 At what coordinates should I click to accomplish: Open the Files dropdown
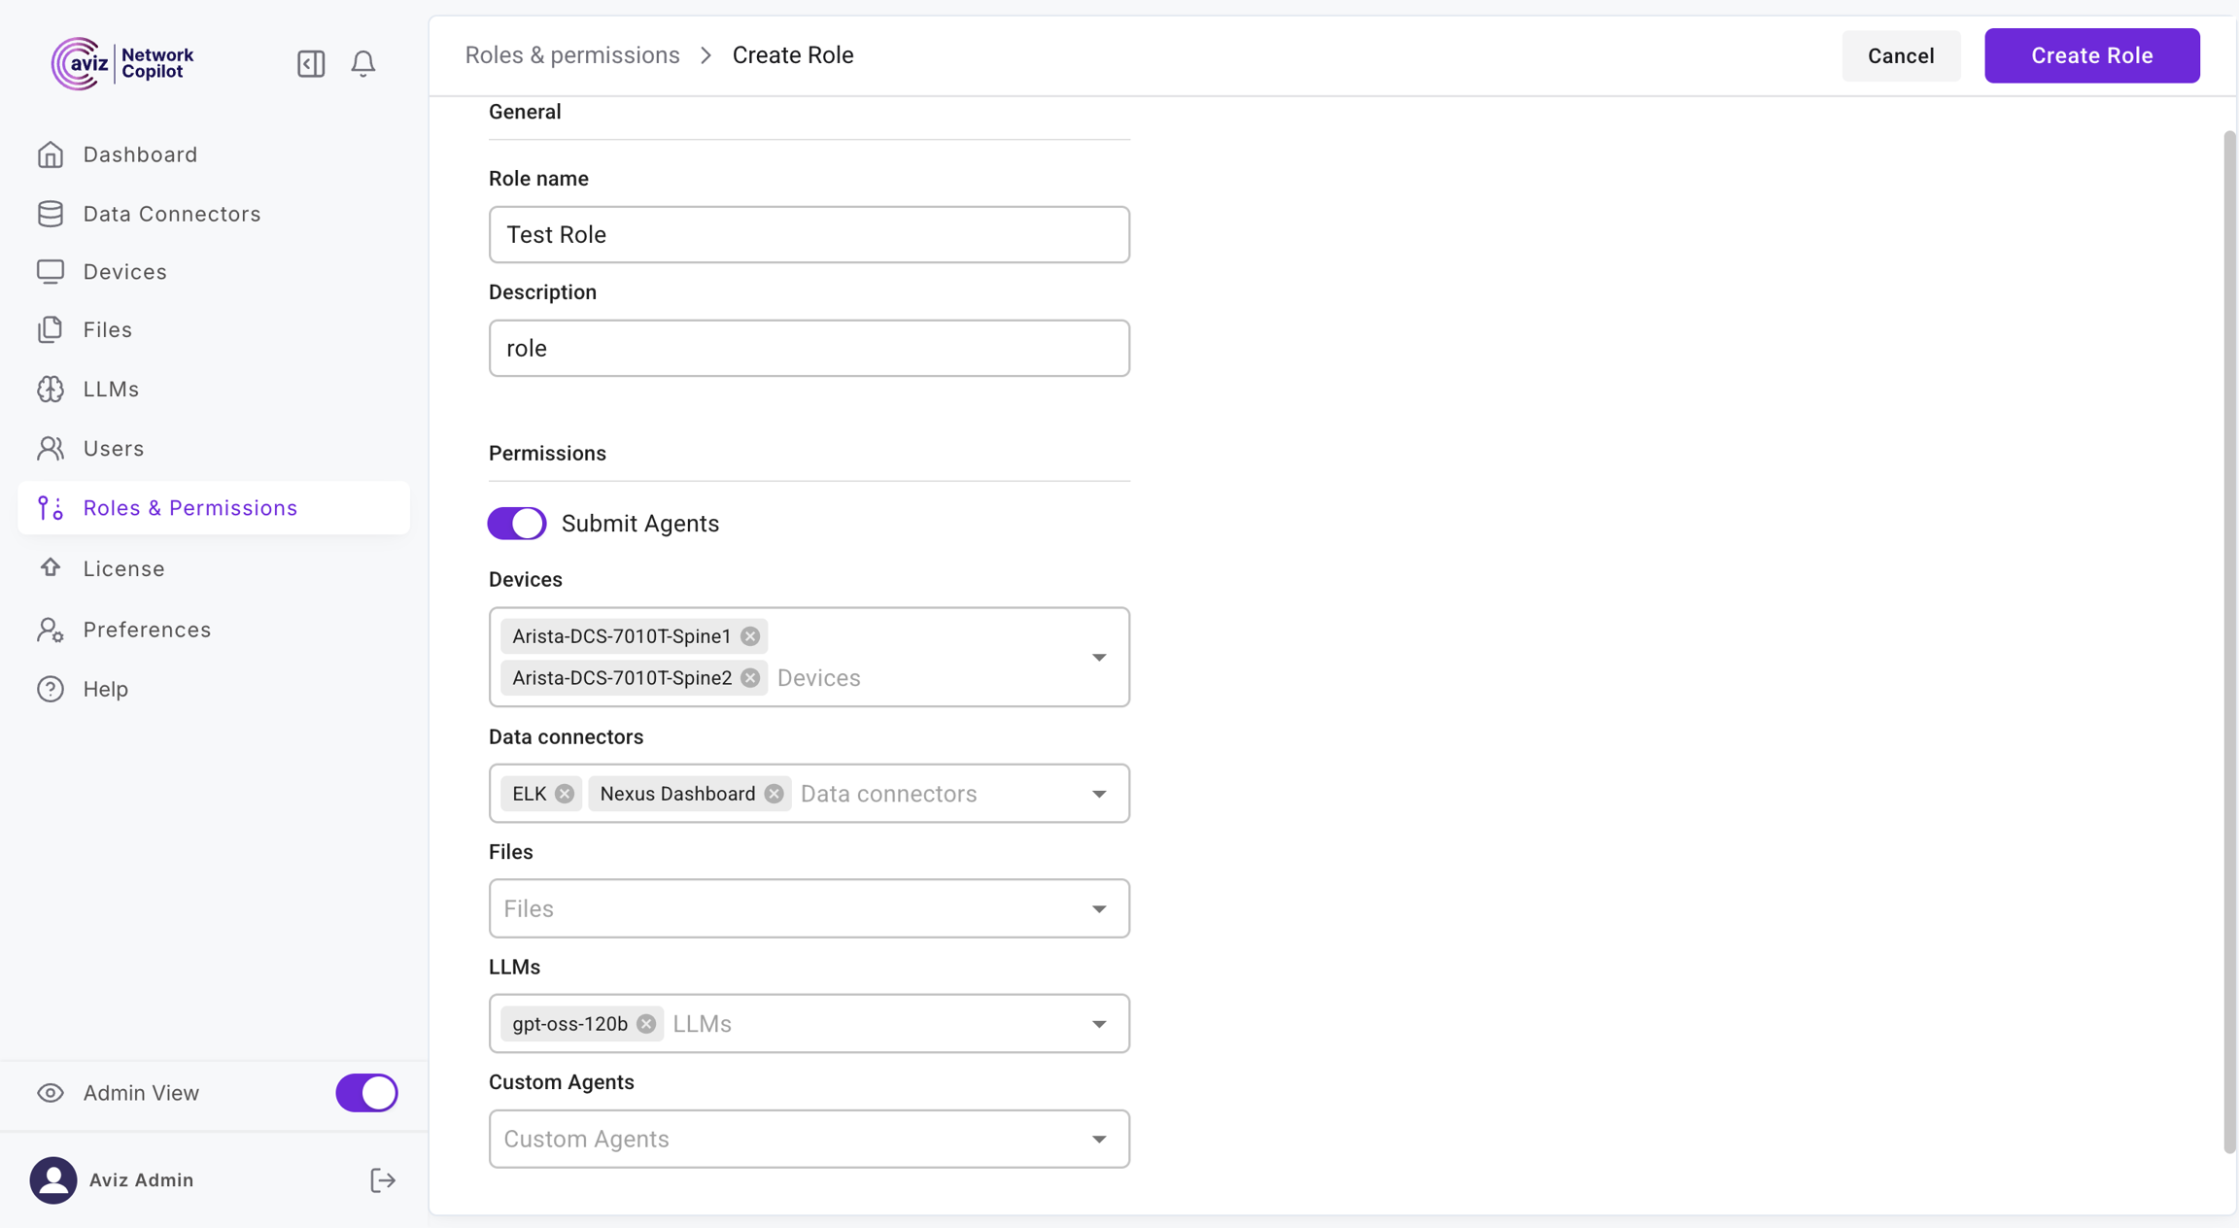[808, 908]
